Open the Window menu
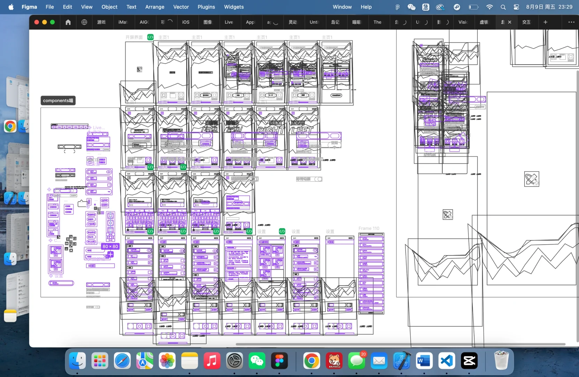Viewport: 579px width, 377px height. (x=342, y=7)
